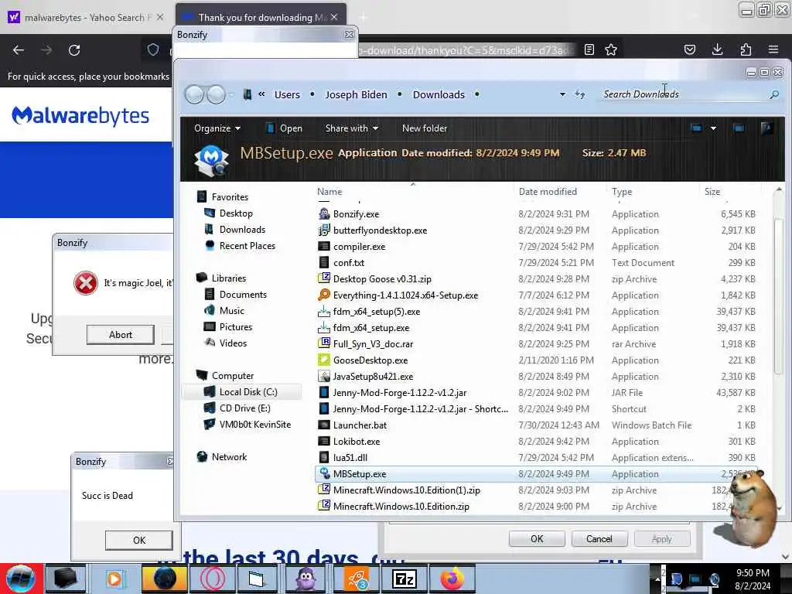Open Firefox hamburger application menu
Image resolution: width=792 pixels, height=594 pixels.
point(773,49)
